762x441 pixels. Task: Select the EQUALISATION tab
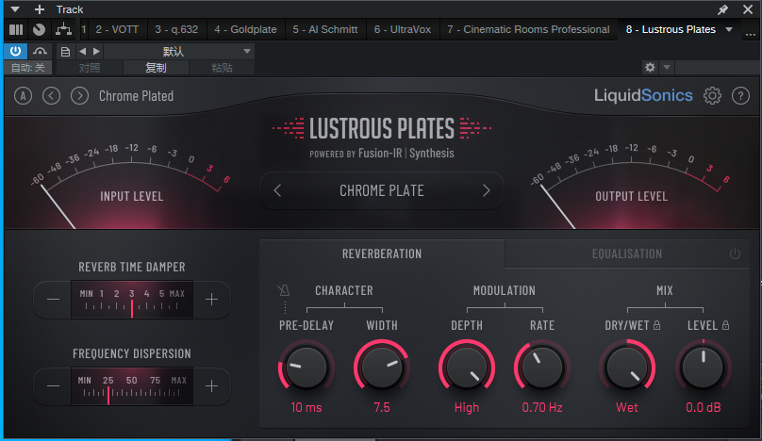tap(627, 253)
